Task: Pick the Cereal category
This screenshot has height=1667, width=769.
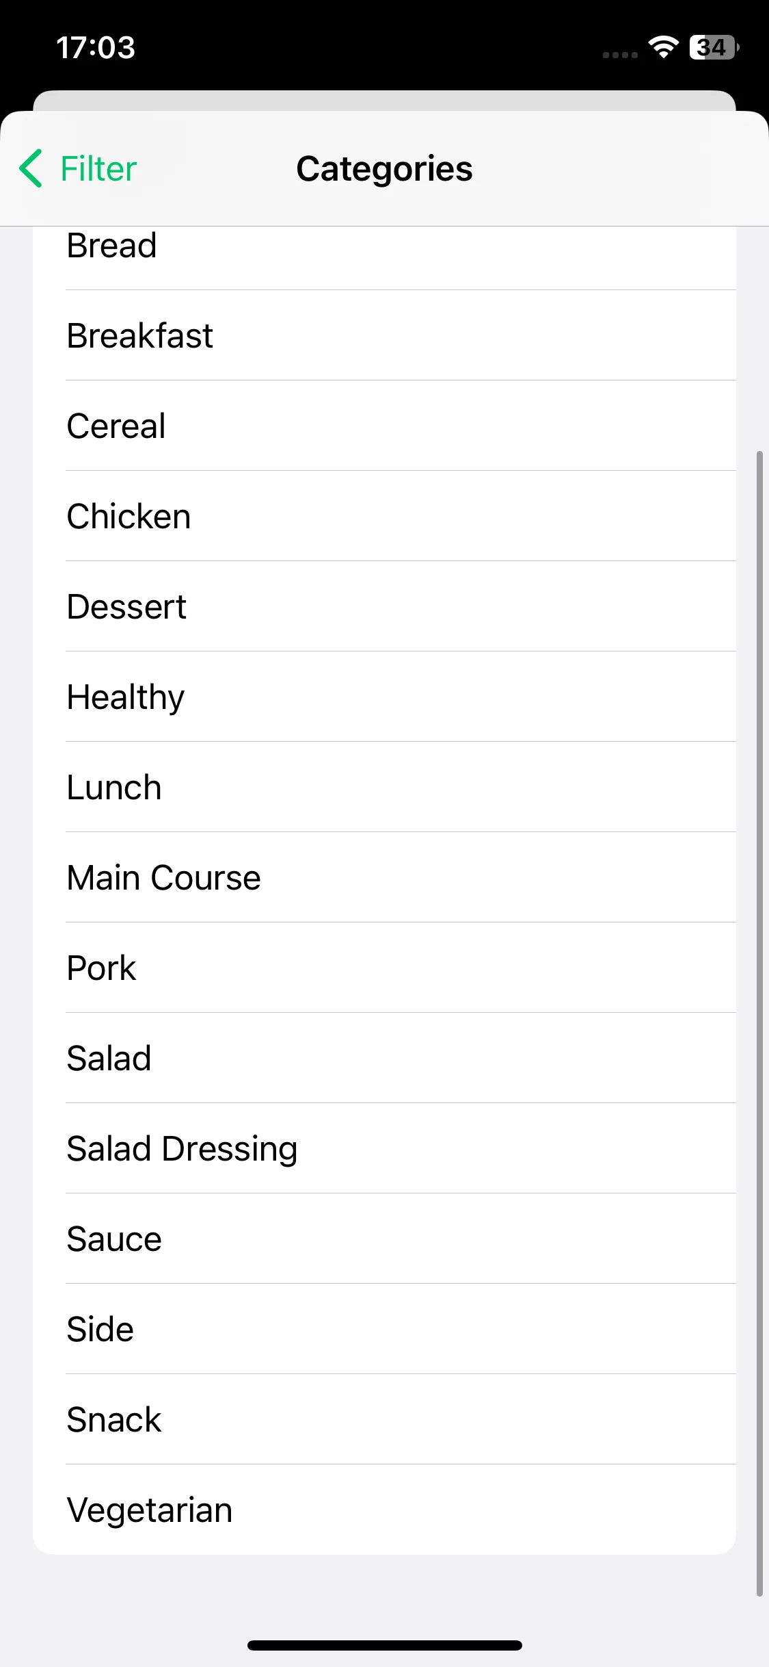Action: (x=384, y=426)
